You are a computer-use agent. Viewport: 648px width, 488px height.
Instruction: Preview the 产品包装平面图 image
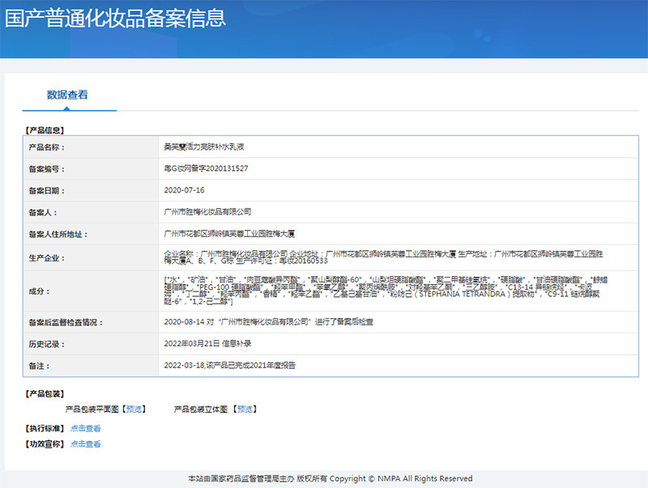tap(134, 409)
